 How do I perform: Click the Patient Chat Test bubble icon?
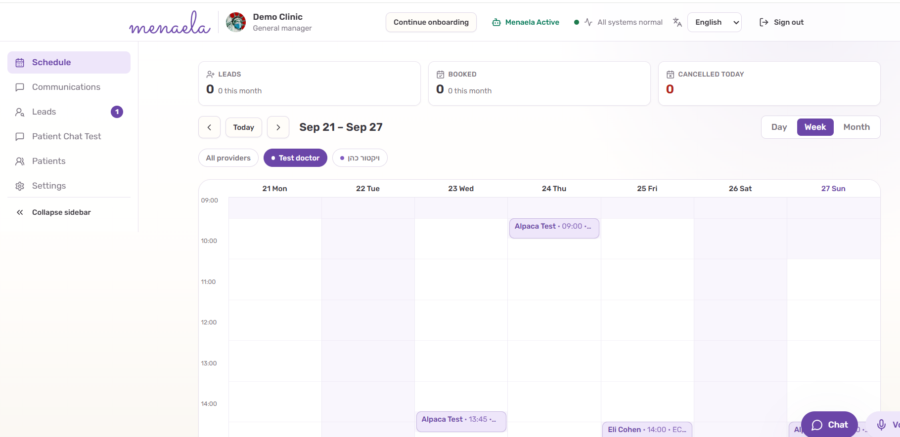click(20, 137)
